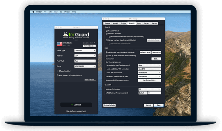Click the Connect button

(x=76, y=105)
